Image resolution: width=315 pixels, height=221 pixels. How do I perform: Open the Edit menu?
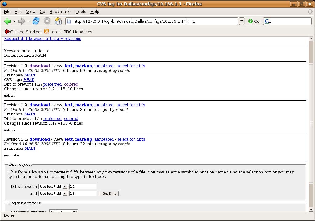click(18, 12)
